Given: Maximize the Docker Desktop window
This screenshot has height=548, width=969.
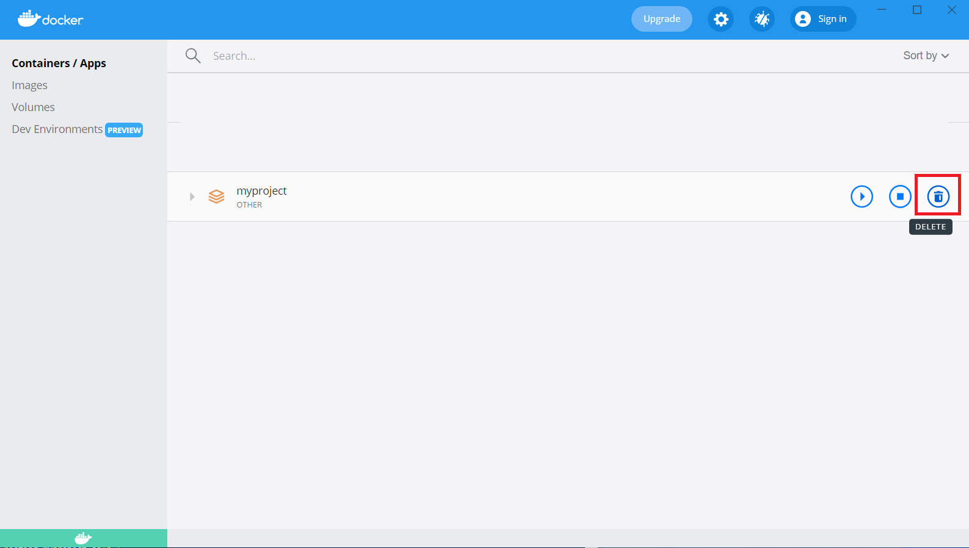Looking at the screenshot, I should [916, 10].
